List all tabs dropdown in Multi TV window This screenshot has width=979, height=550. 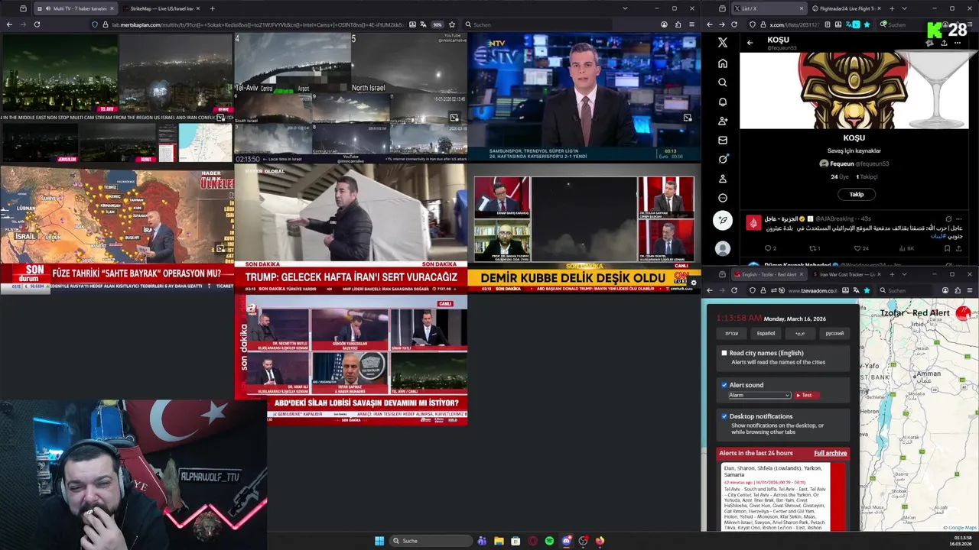(x=625, y=8)
